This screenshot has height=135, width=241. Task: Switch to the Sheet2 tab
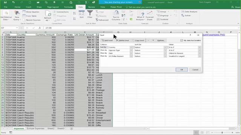point(51,129)
